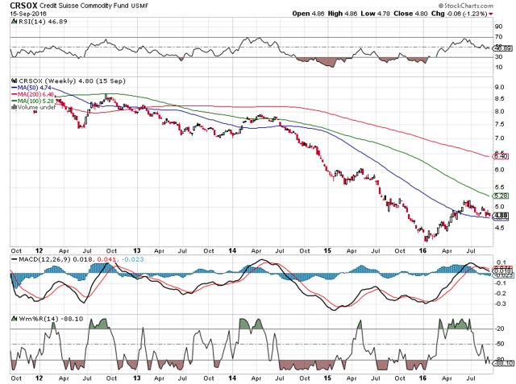Screen dimensions: 516x384
Task: Click the 5.28 MA(100) price tag
Action: coord(501,196)
